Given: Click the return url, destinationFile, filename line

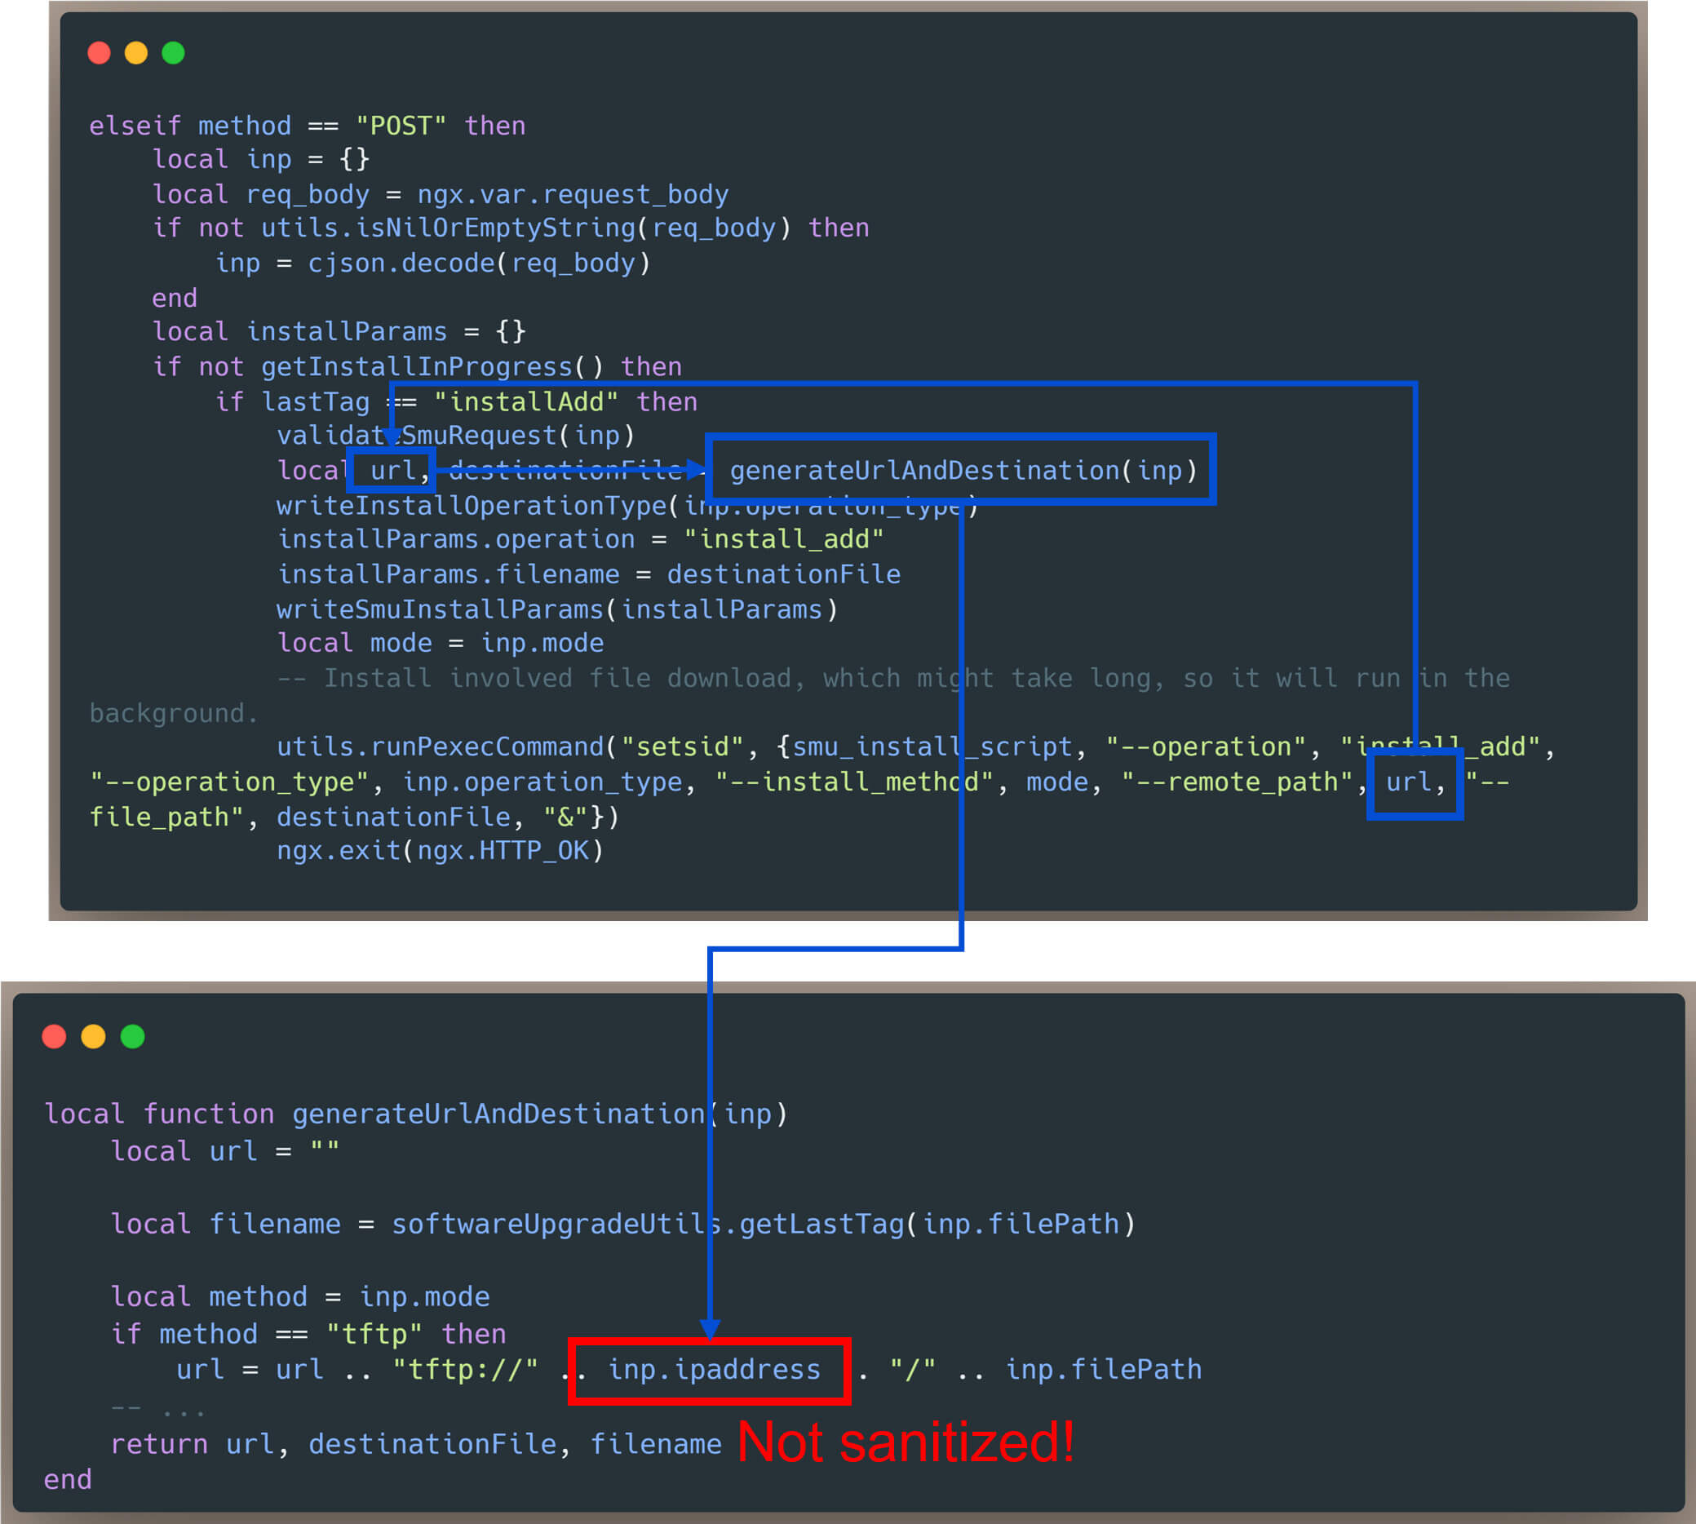Looking at the screenshot, I should click(x=416, y=1444).
